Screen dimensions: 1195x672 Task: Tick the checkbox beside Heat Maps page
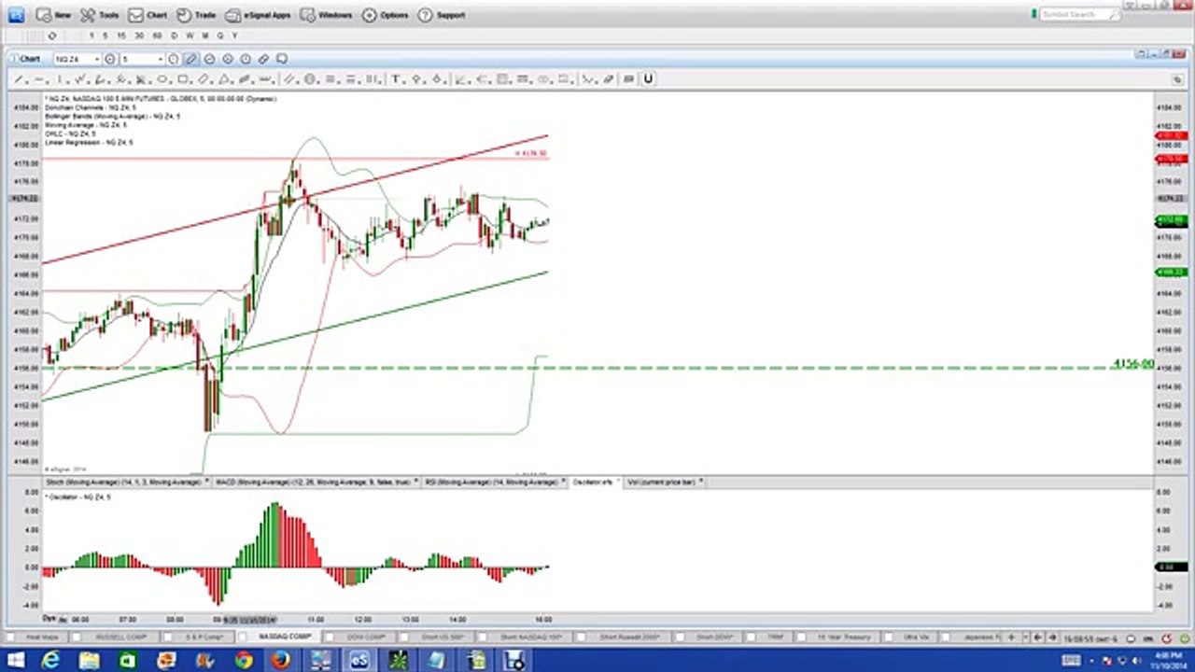[x=10, y=637]
